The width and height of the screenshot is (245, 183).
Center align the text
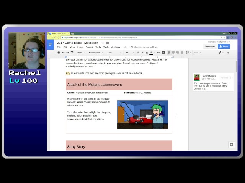[173, 53]
